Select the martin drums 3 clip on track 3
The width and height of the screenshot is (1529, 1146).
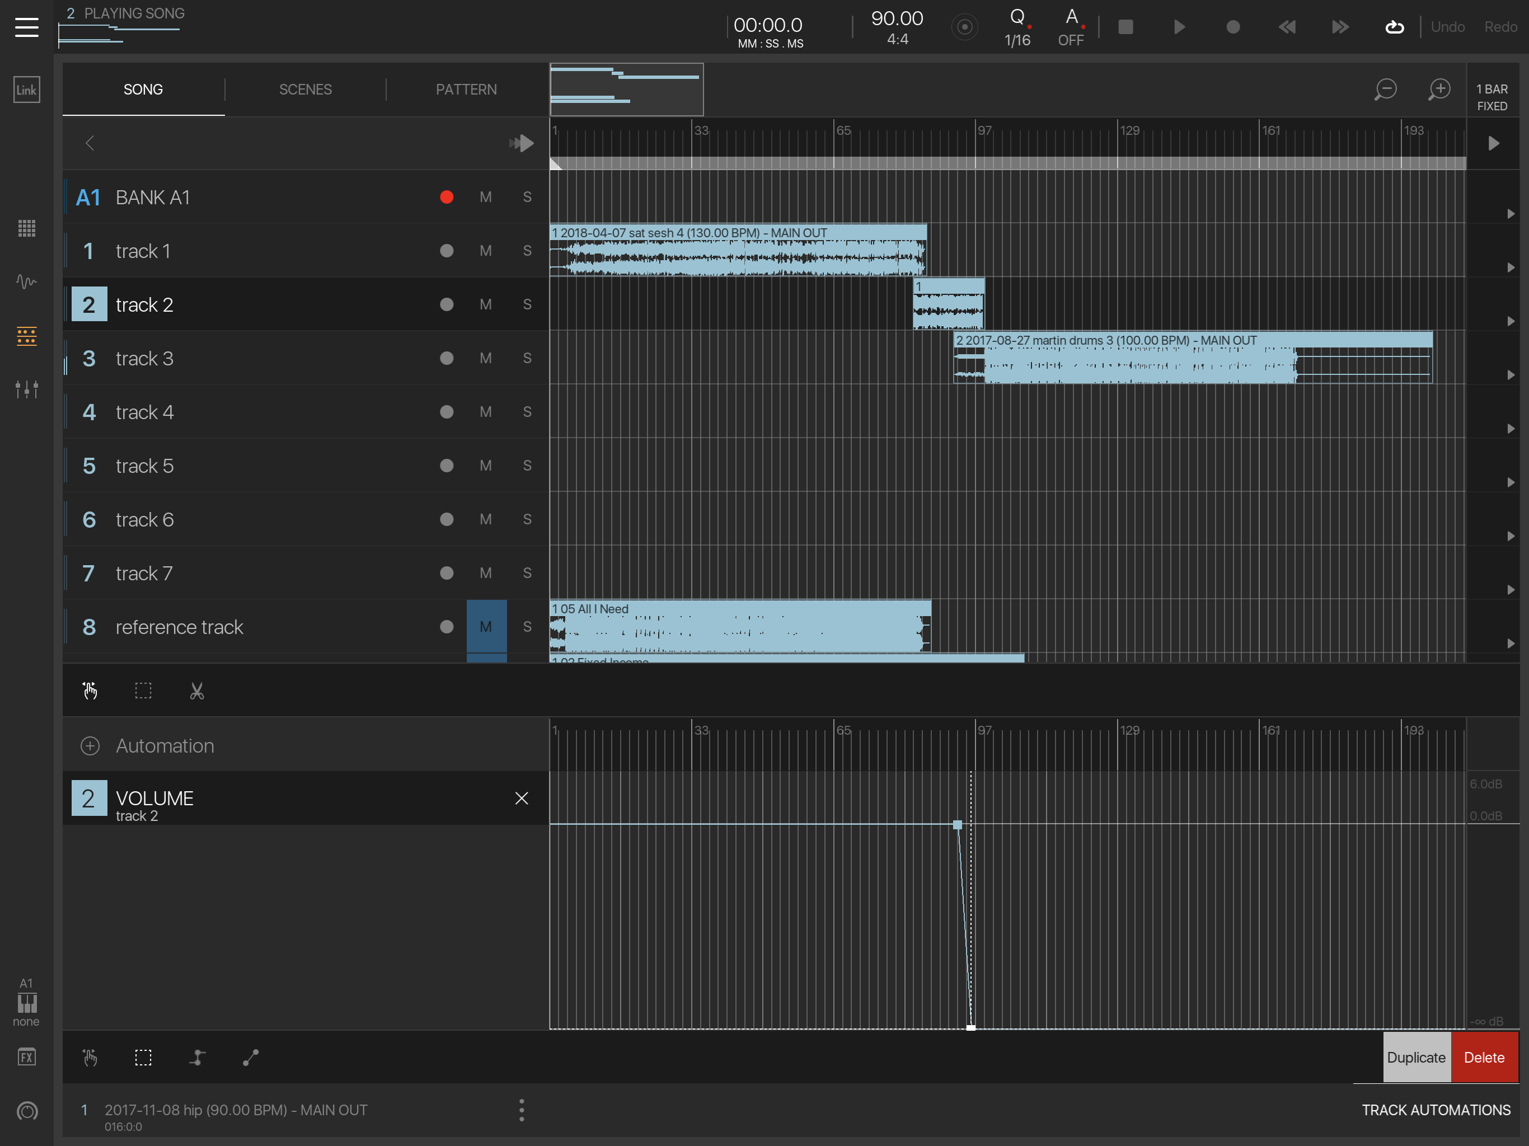[1193, 358]
